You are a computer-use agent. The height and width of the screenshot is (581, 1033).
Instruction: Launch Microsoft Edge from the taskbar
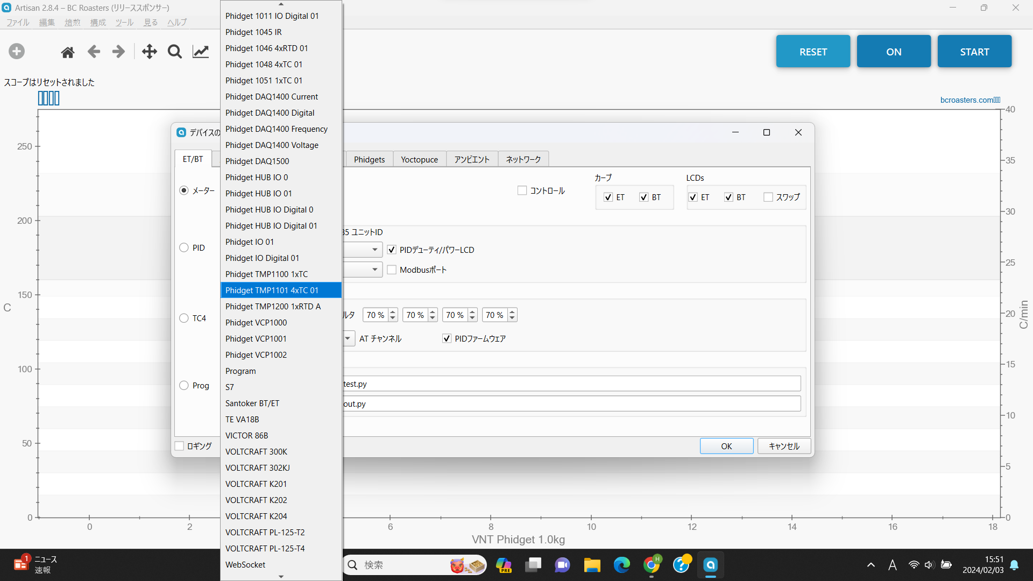622,565
